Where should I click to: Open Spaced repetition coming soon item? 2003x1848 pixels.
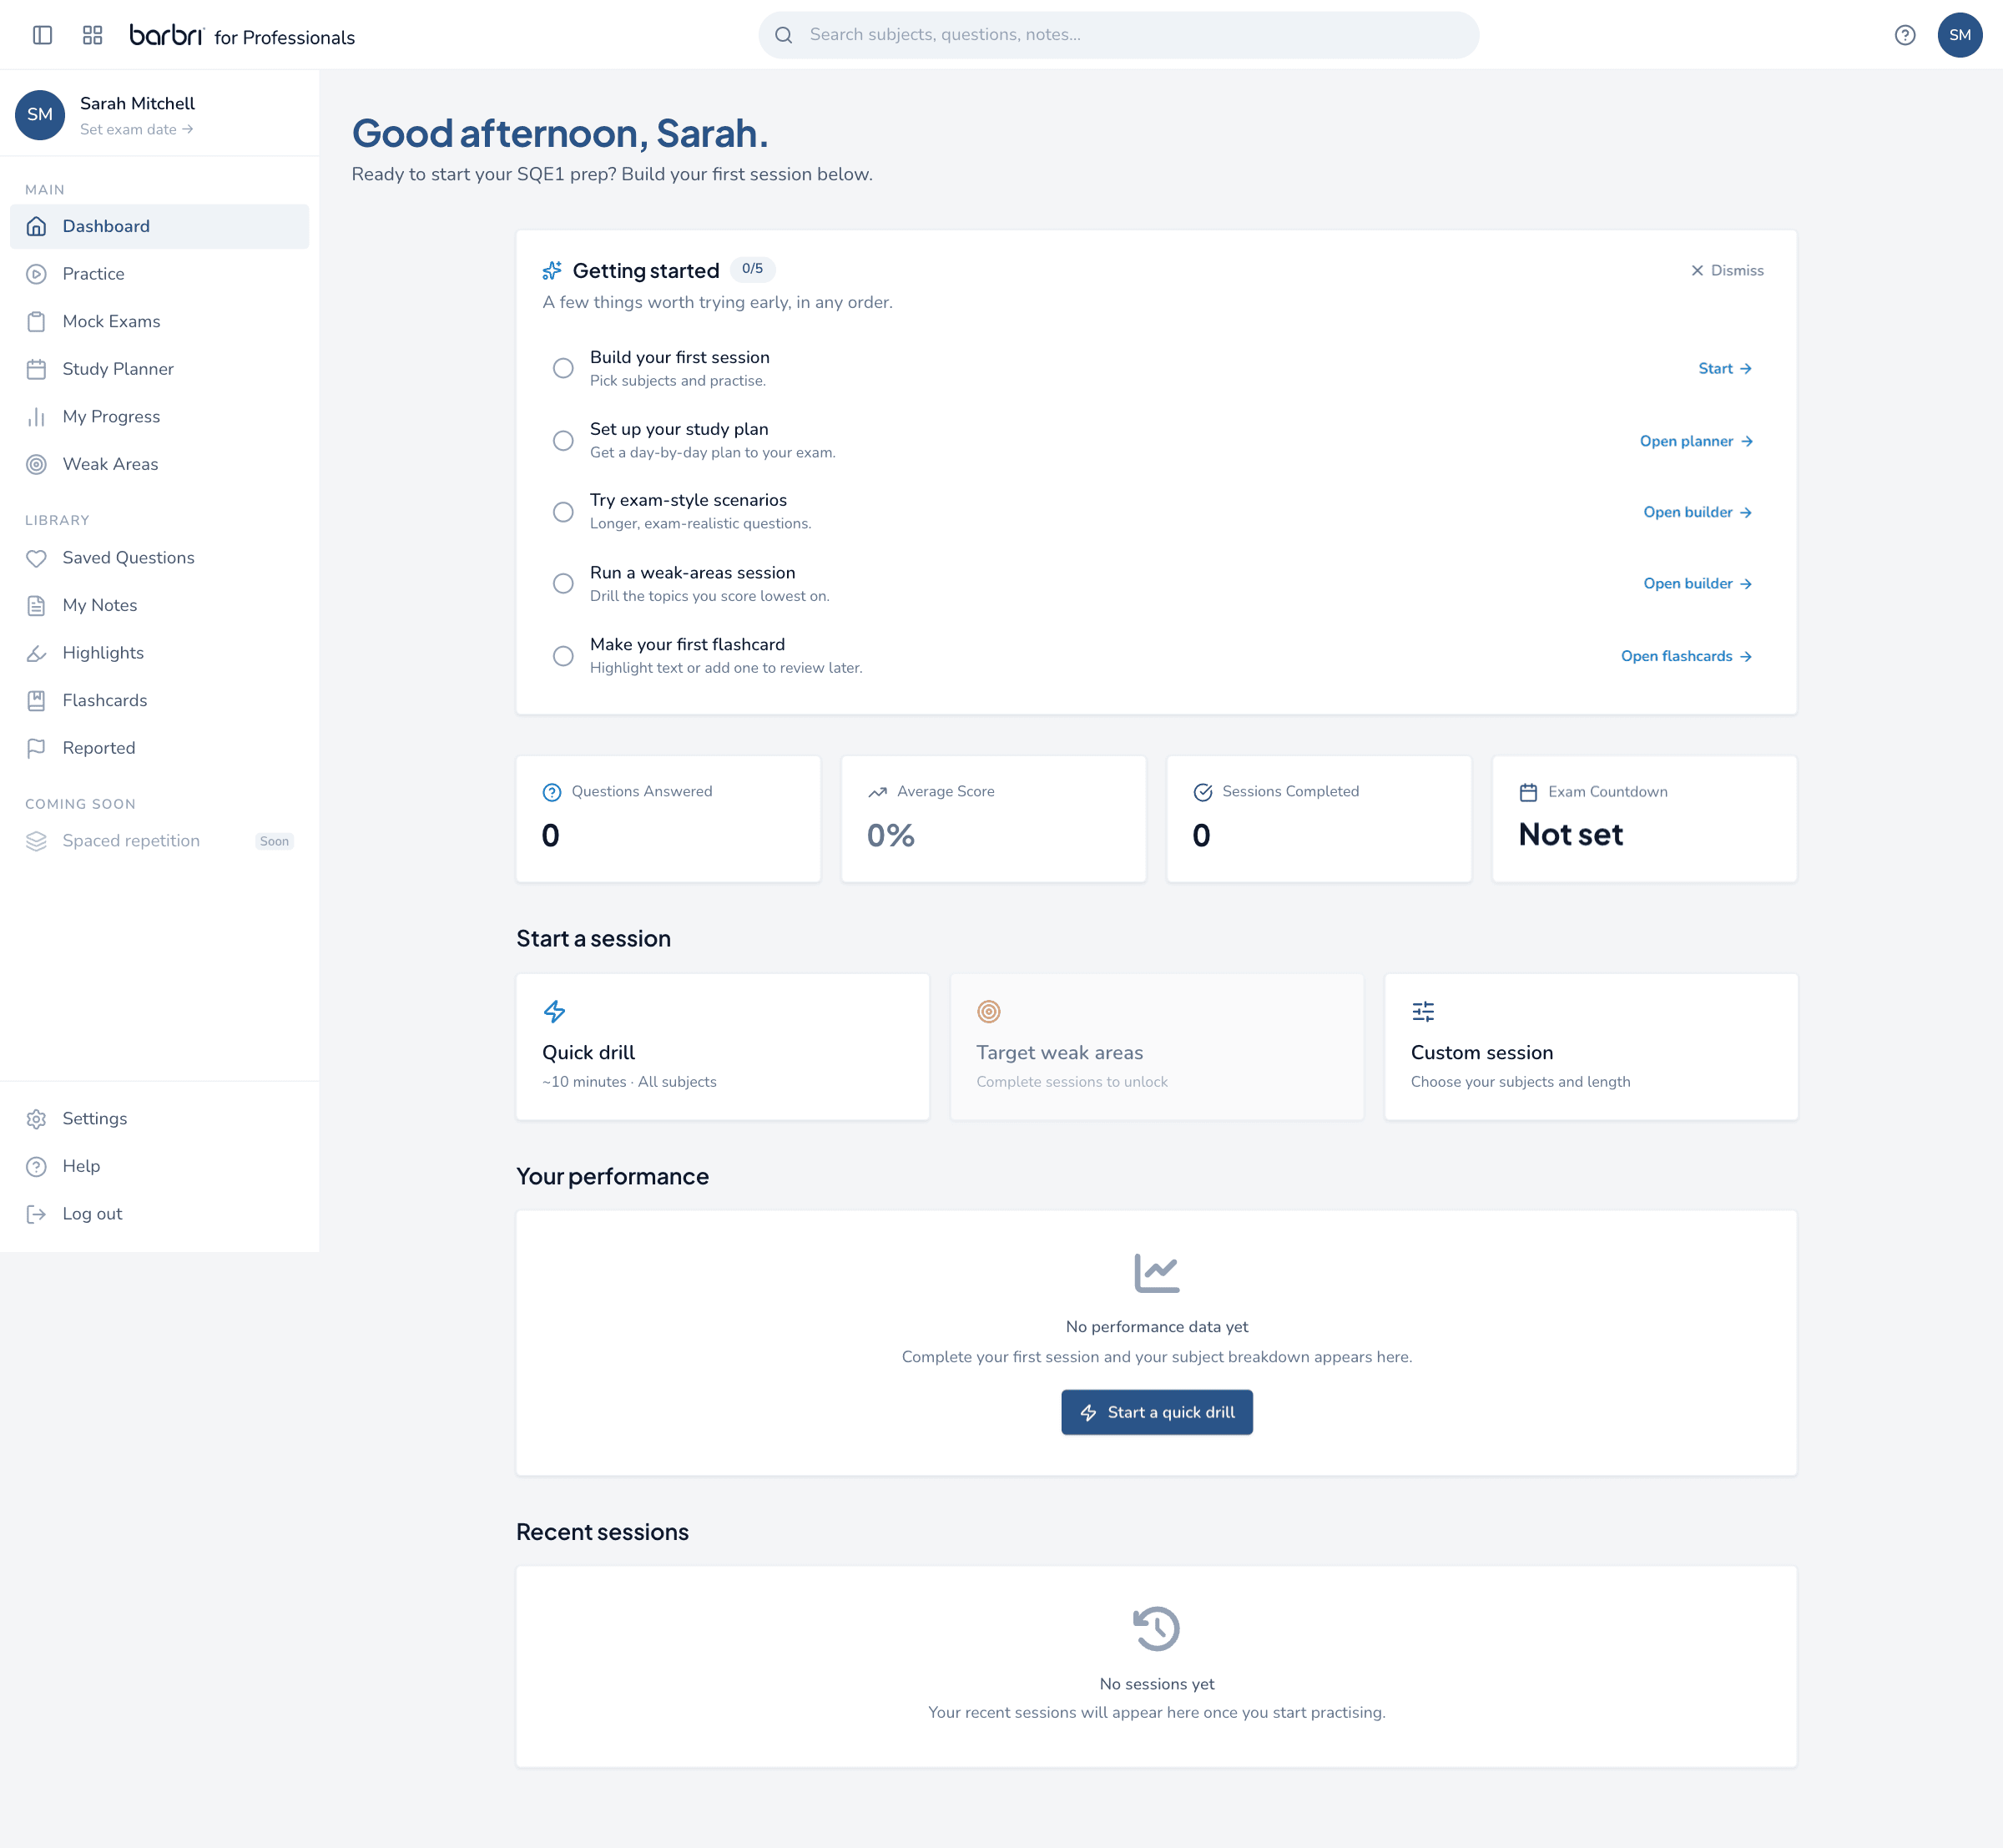[x=159, y=841]
